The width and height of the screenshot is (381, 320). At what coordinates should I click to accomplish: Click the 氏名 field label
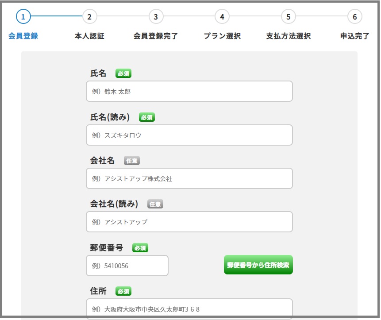[x=98, y=73]
